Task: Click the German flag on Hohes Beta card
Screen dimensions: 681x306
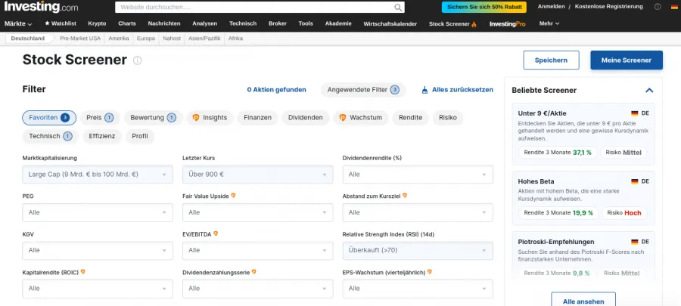Action: point(635,181)
